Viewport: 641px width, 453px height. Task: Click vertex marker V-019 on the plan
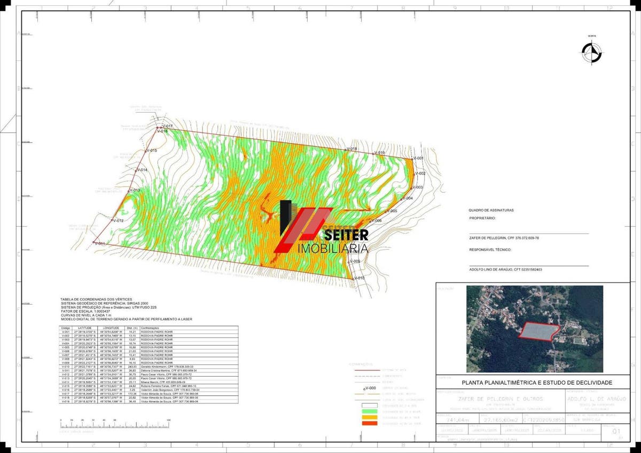coord(379,153)
